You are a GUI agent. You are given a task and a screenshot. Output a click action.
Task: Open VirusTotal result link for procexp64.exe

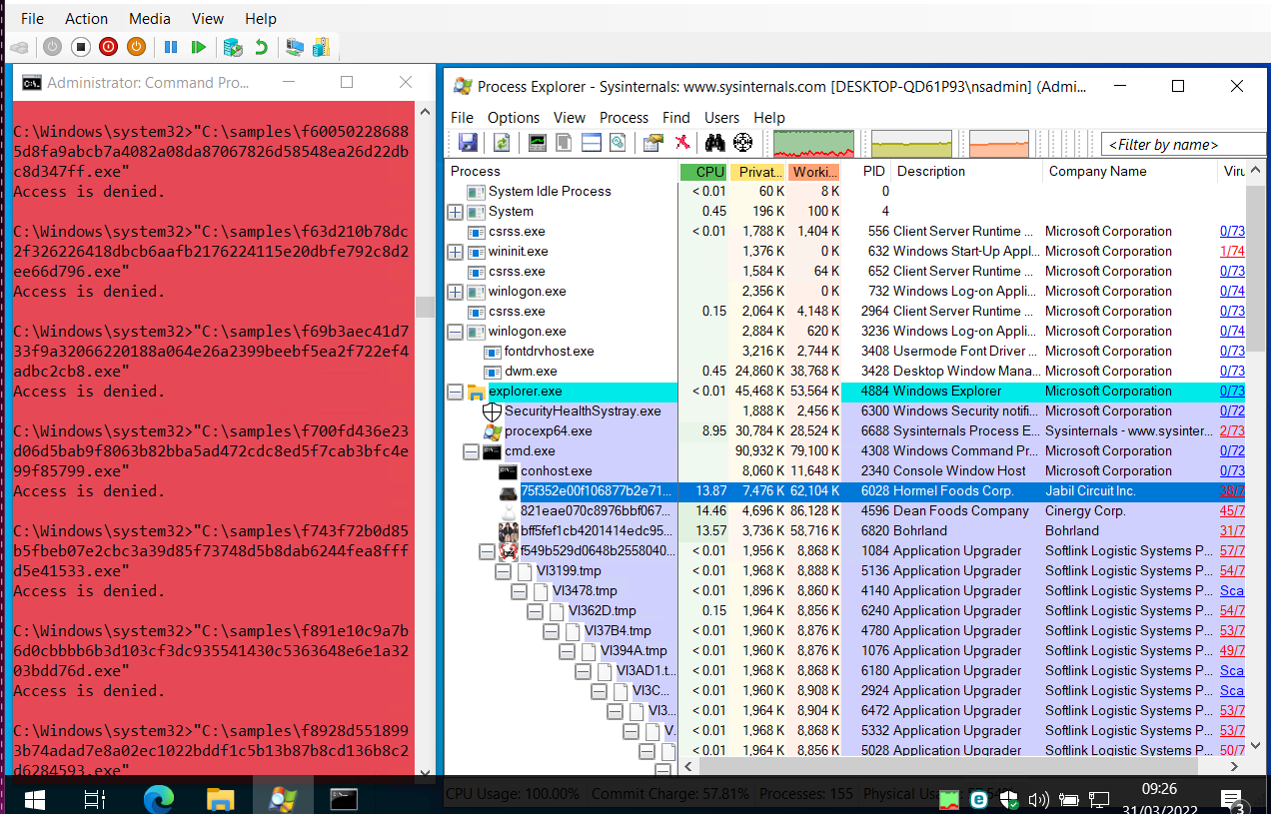tap(1232, 431)
